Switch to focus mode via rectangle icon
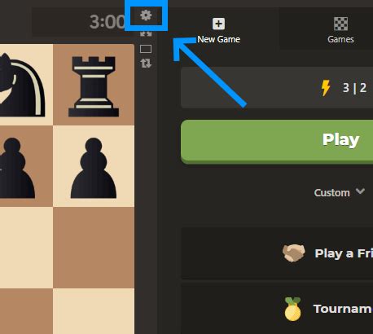This screenshot has height=334, width=373. coord(146,49)
